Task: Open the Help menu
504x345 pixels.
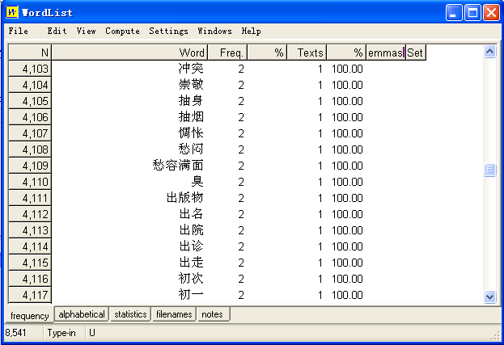Action: click(252, 32)
